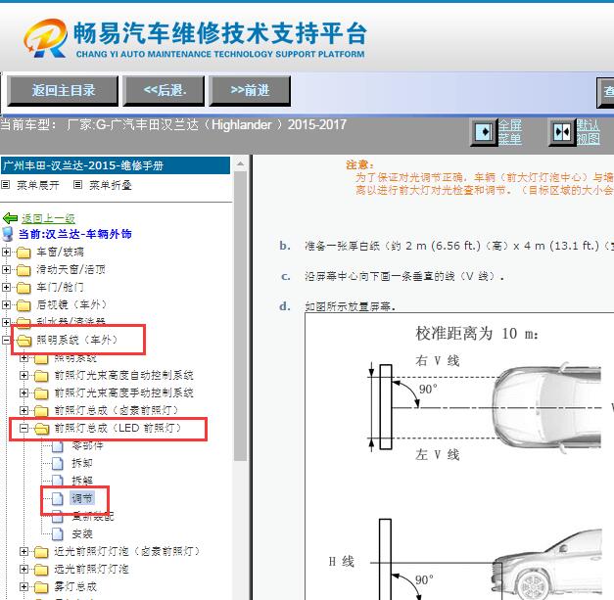Click the 广州丰田-汉兰达-2015-维修手册 header
Image resolution: width=614 pixels, height=600 pixels.
pyautogui.click(x=116, y=165)
